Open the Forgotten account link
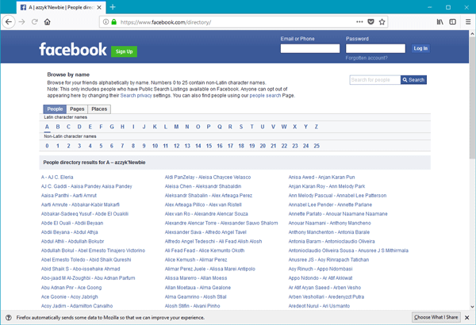 pyautogui.click(x=367, y=58)
